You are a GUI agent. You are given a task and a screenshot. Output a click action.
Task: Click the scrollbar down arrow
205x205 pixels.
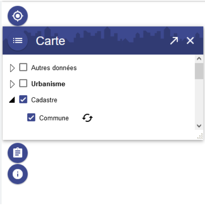coord(199,125)
